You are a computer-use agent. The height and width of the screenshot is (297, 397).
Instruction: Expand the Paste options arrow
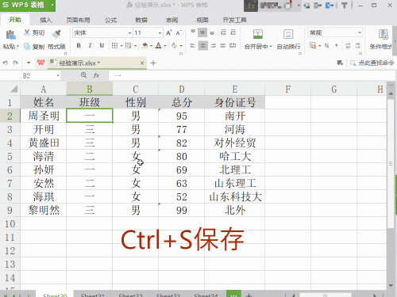(18, 47)
